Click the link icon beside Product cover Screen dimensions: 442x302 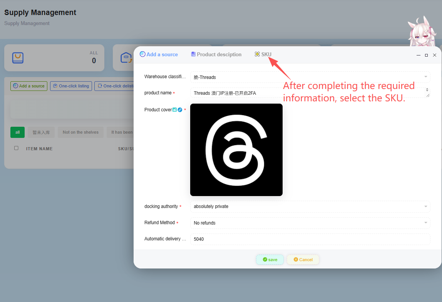tap(180, 110)
